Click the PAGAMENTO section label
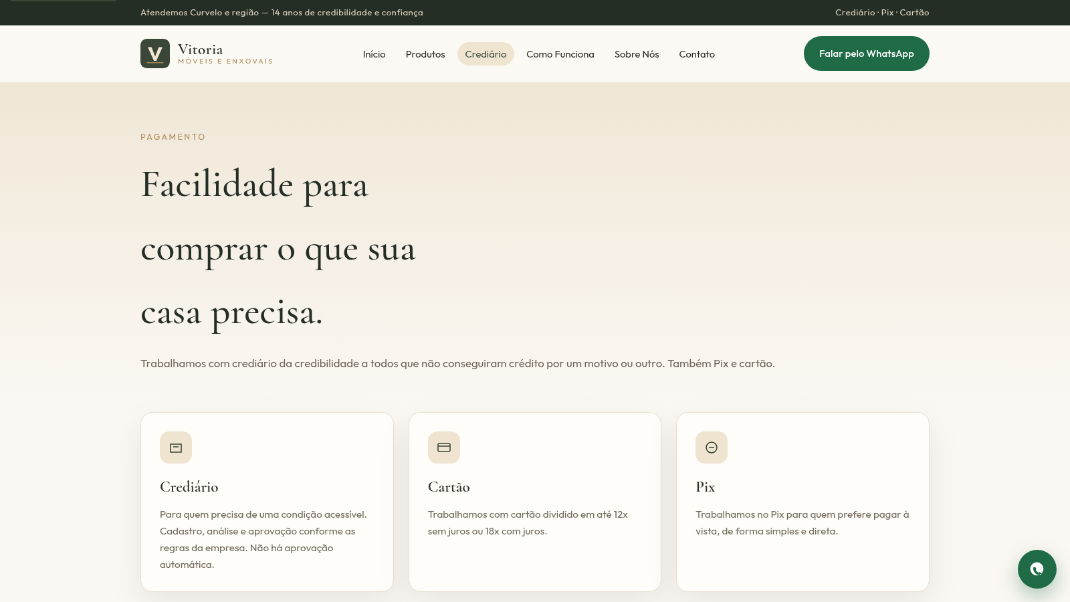1070x602 pixels. click(173, 136)
